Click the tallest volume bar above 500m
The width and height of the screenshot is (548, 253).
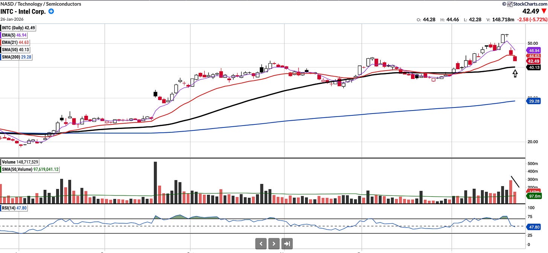click(155, 182)
